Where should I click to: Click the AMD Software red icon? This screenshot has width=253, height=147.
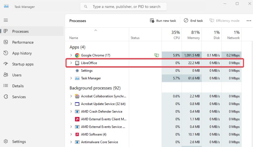coord(77,134)
